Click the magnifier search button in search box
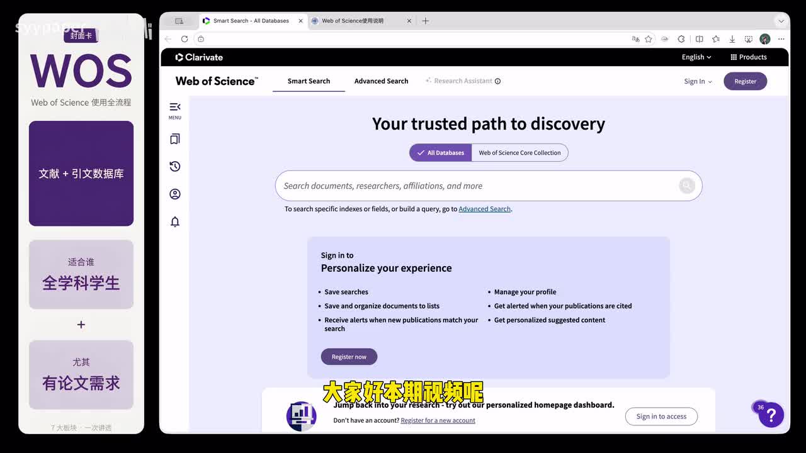Image resolution: width=806 pixels, height=453 pixels. pos(686,186)
